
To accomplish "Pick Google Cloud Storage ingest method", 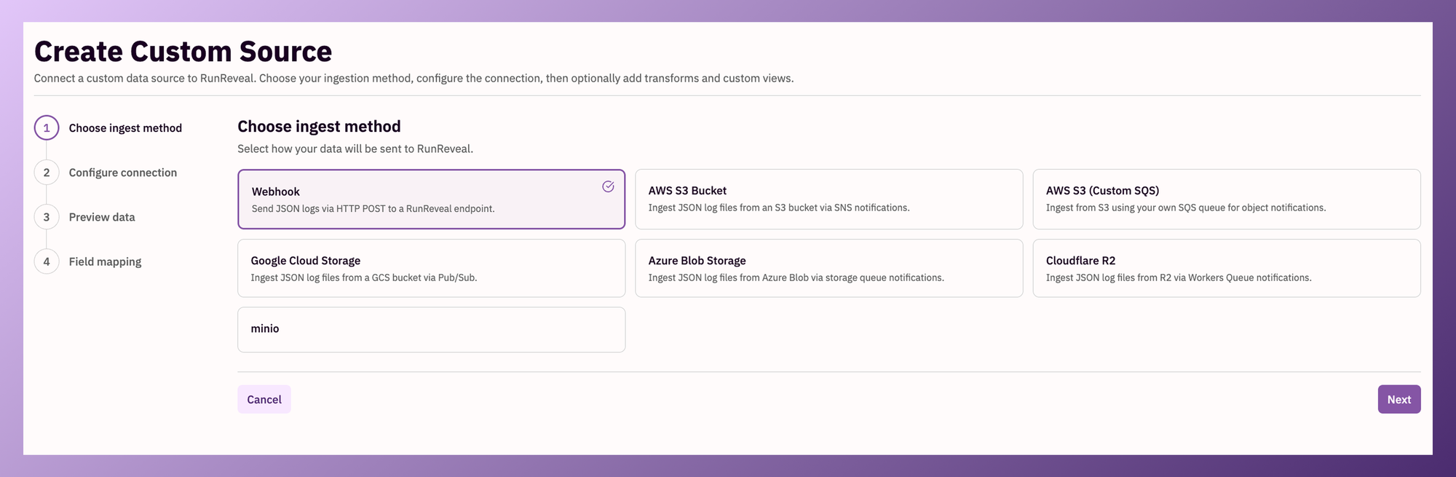I will [431, 268].
